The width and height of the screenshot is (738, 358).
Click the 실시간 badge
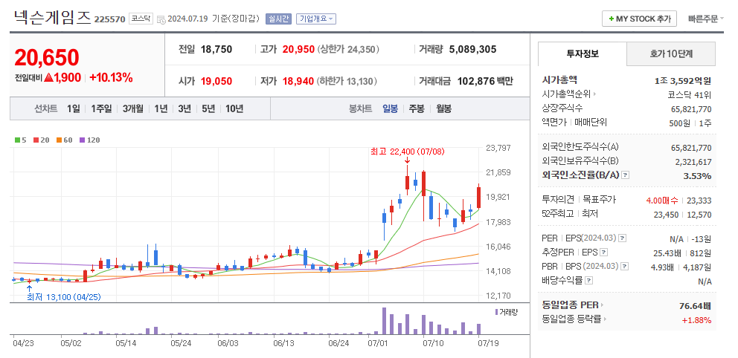point(279,19)
